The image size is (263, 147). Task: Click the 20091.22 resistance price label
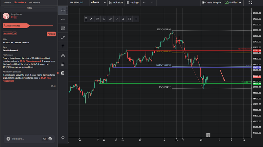click(257, 51)
